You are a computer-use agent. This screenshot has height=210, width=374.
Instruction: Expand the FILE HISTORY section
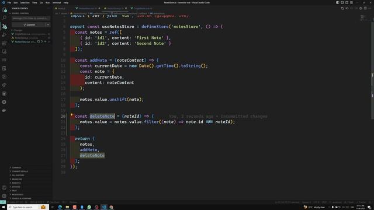(x=18, y=175)
